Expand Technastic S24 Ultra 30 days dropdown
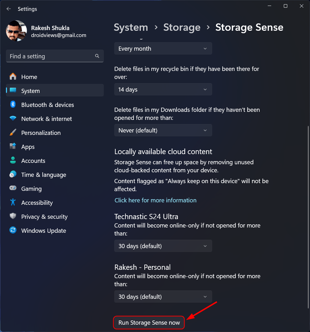 [163, 246]
